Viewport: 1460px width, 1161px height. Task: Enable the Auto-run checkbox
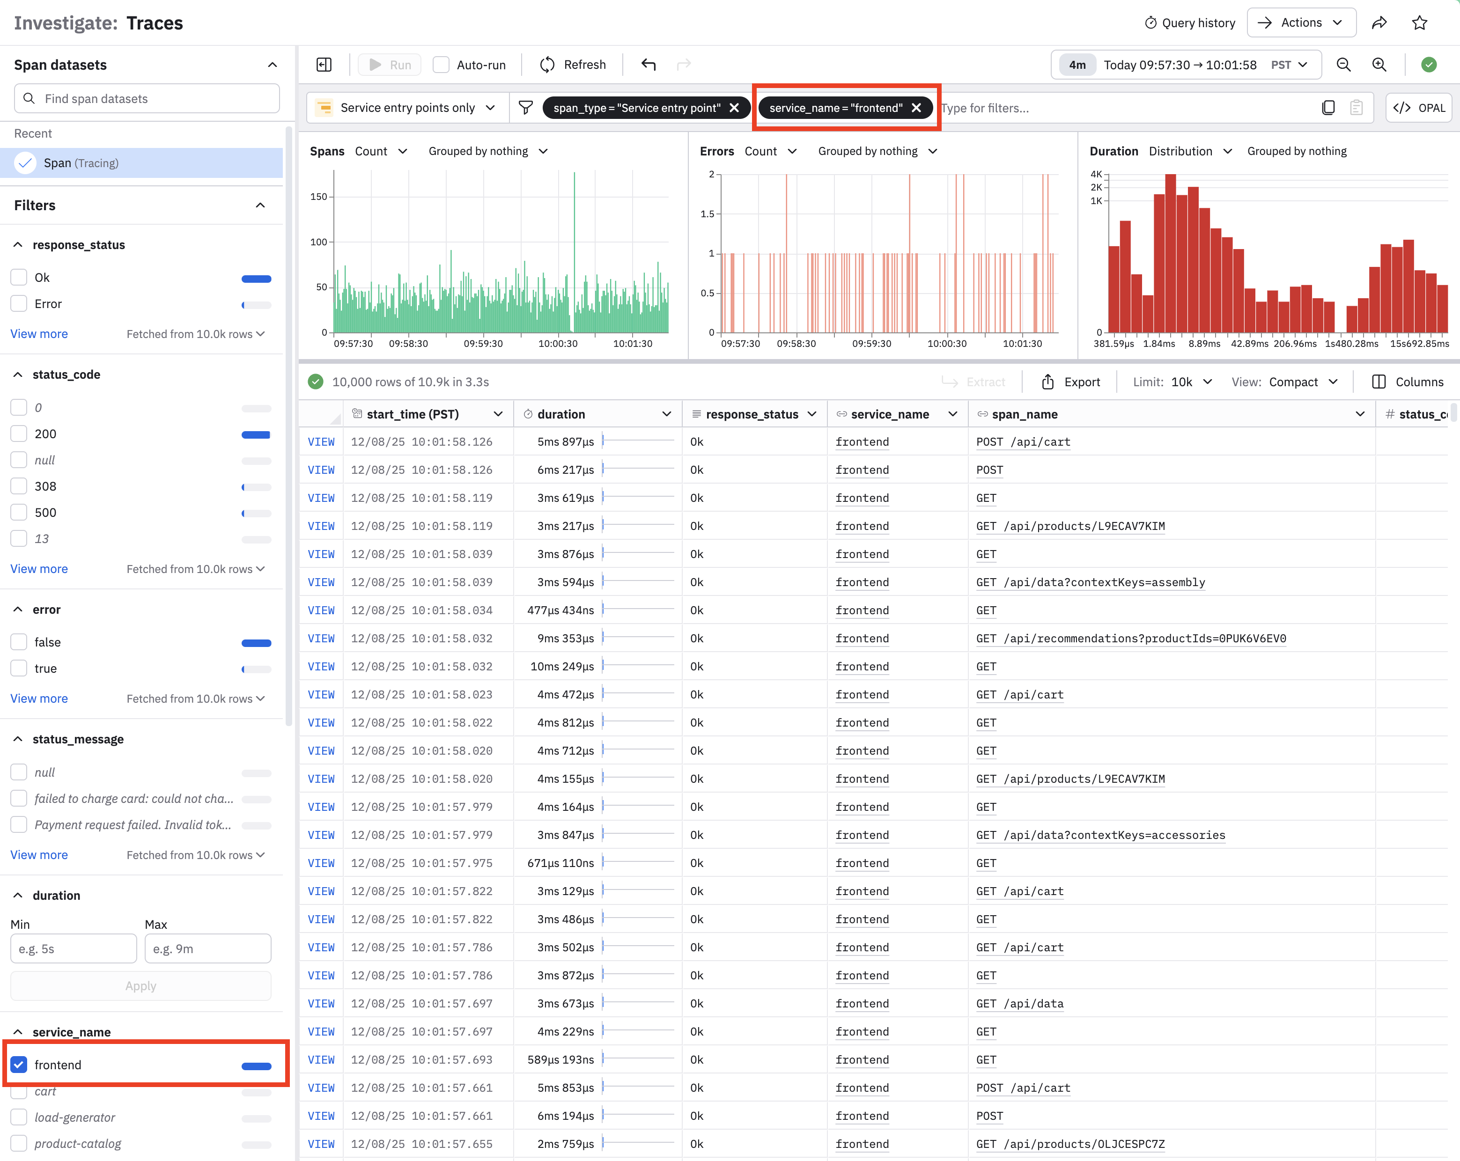441,64
